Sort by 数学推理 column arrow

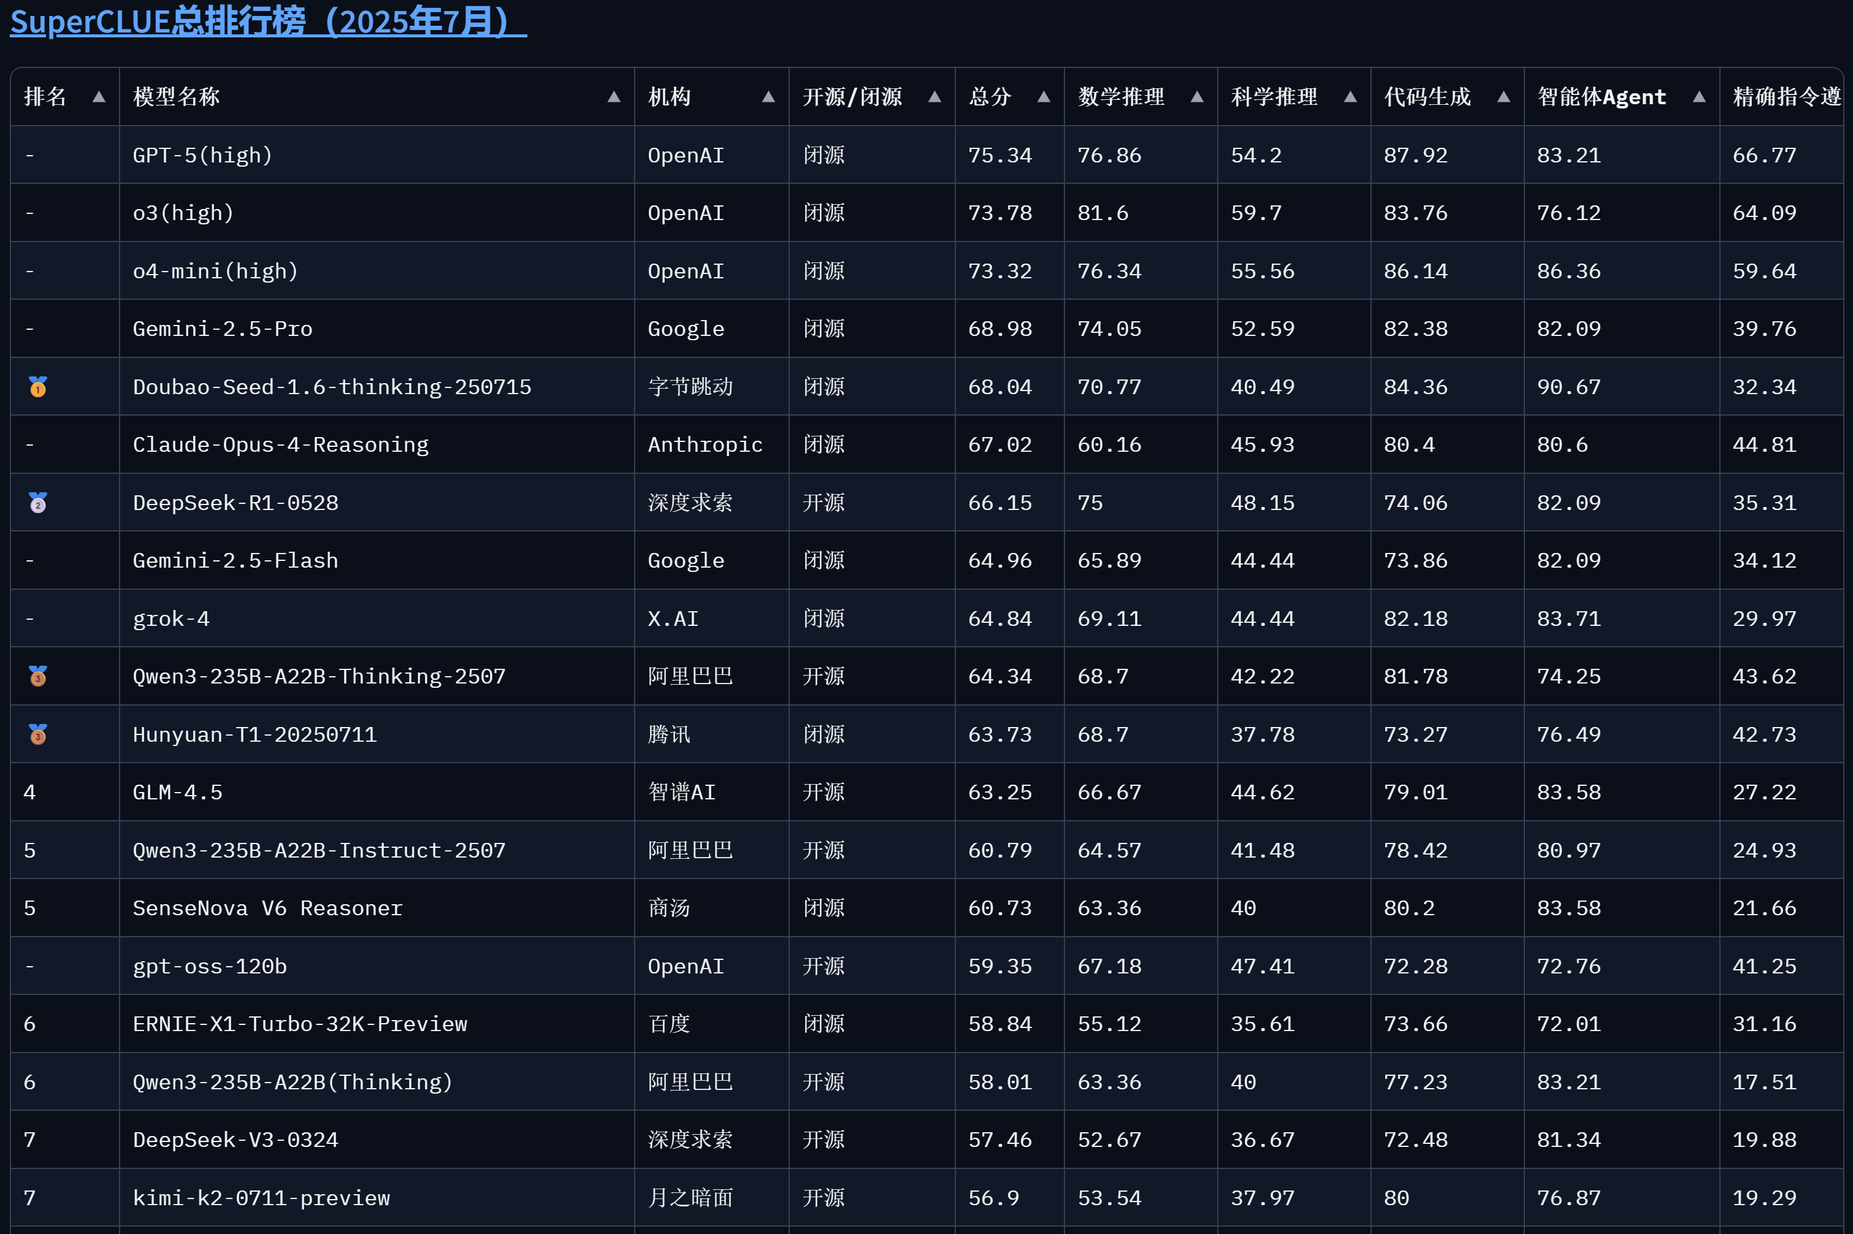click(1196, 97)
